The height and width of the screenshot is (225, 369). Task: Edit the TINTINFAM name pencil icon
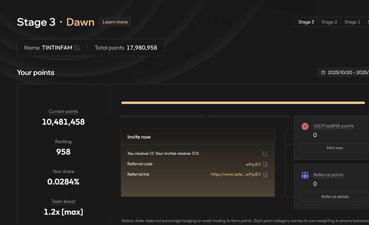click(x=77, y=47)
